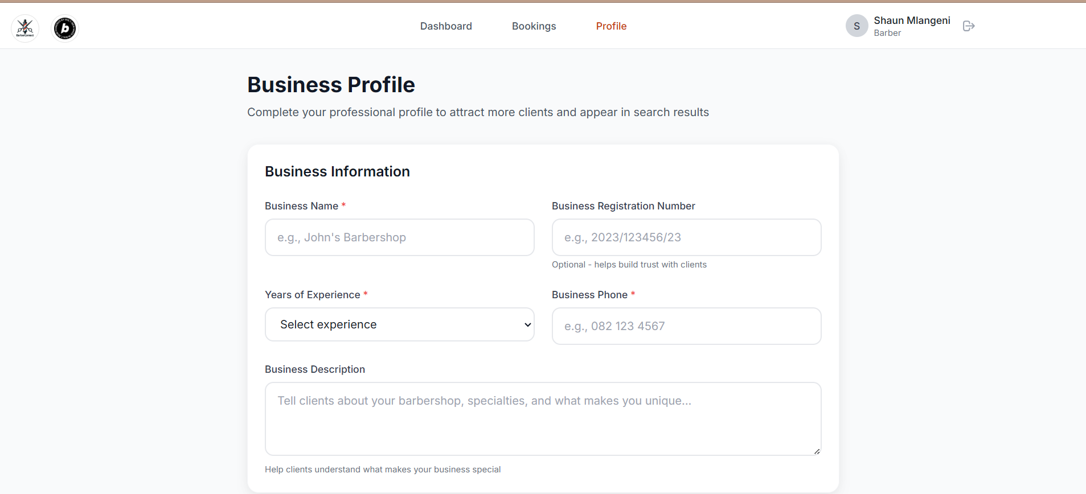Image resolution: width=1086 pixels, height=494 pixels.
Task: Click the logout icon beside the username
Action: coord(969,26)
